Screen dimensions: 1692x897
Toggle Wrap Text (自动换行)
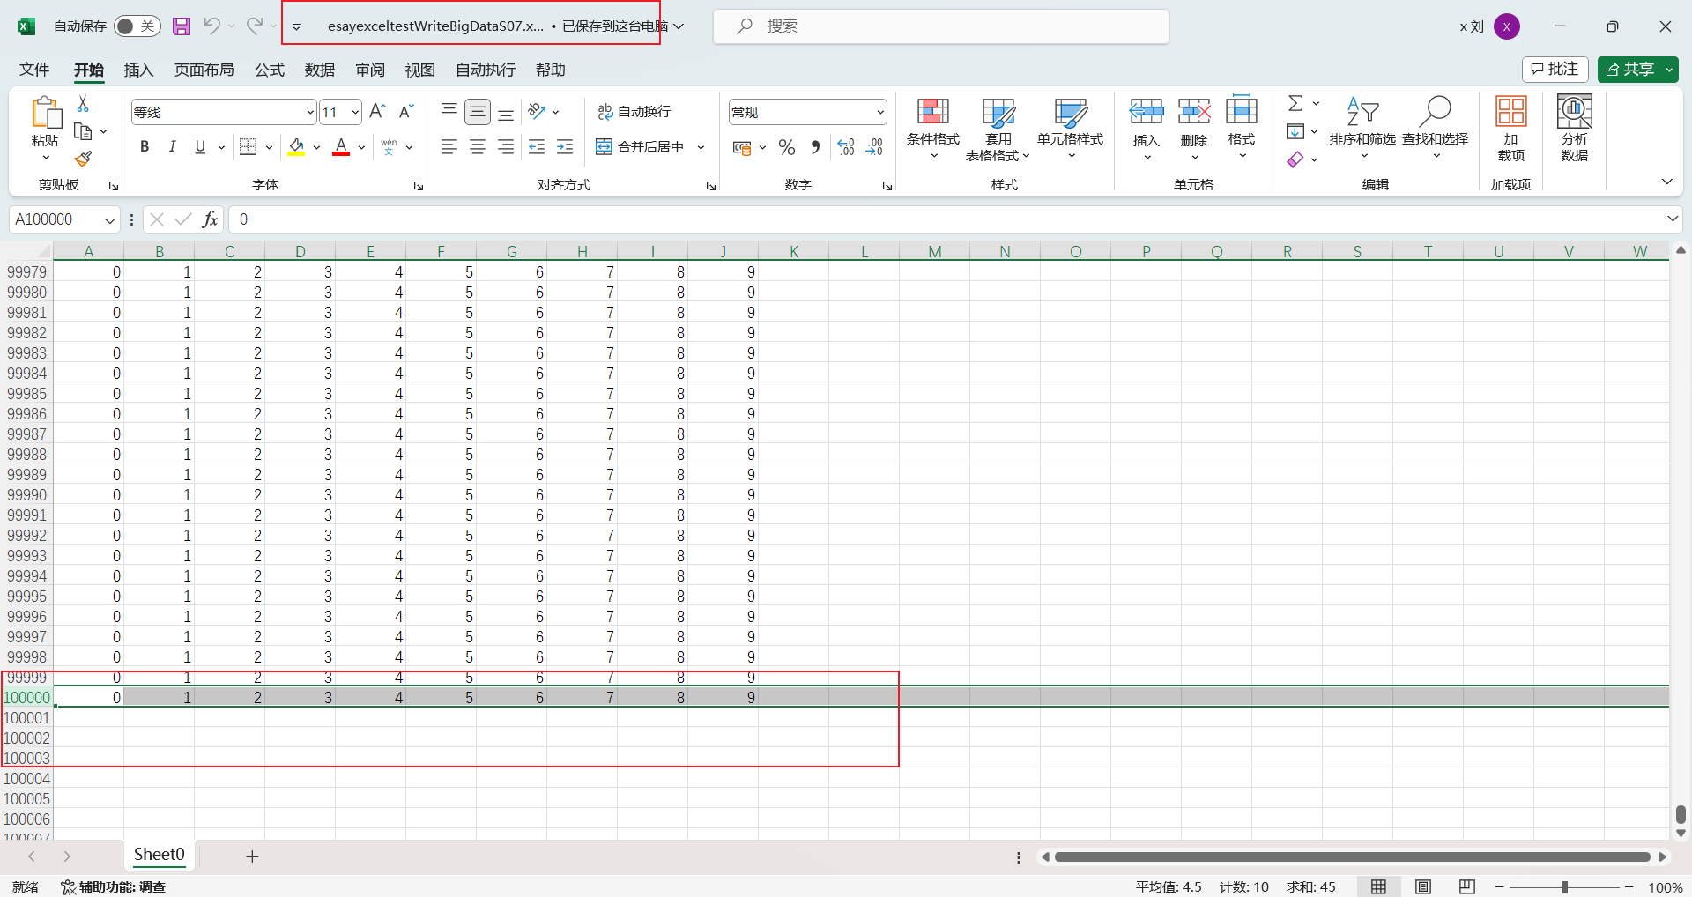634,112
